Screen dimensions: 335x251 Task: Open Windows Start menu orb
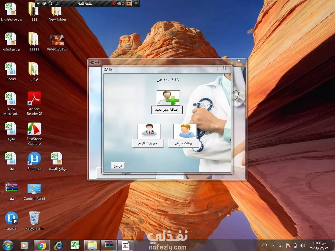pos(8,245)
